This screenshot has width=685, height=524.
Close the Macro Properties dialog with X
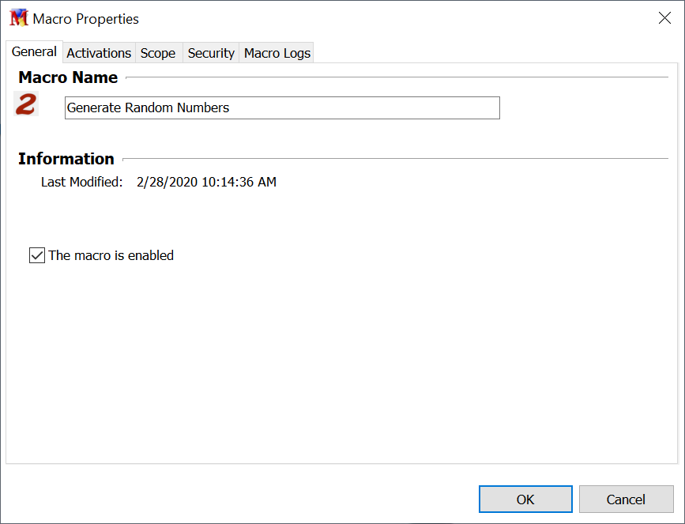click(664, 18)
